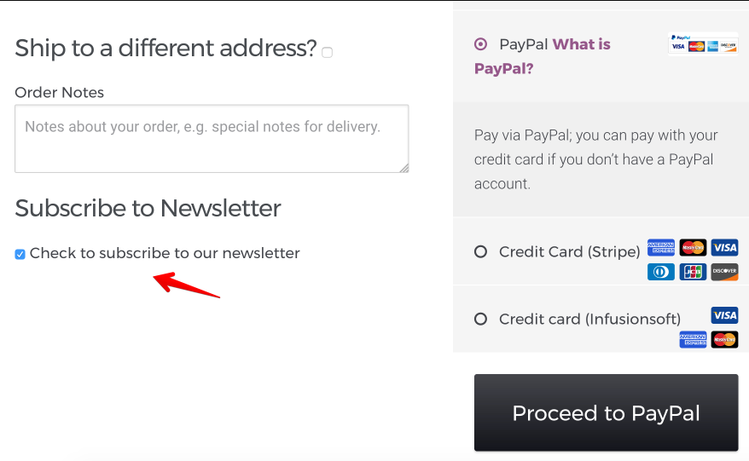
Task: Click the Diners Club card icon
Action: click(x=660, y=272)
